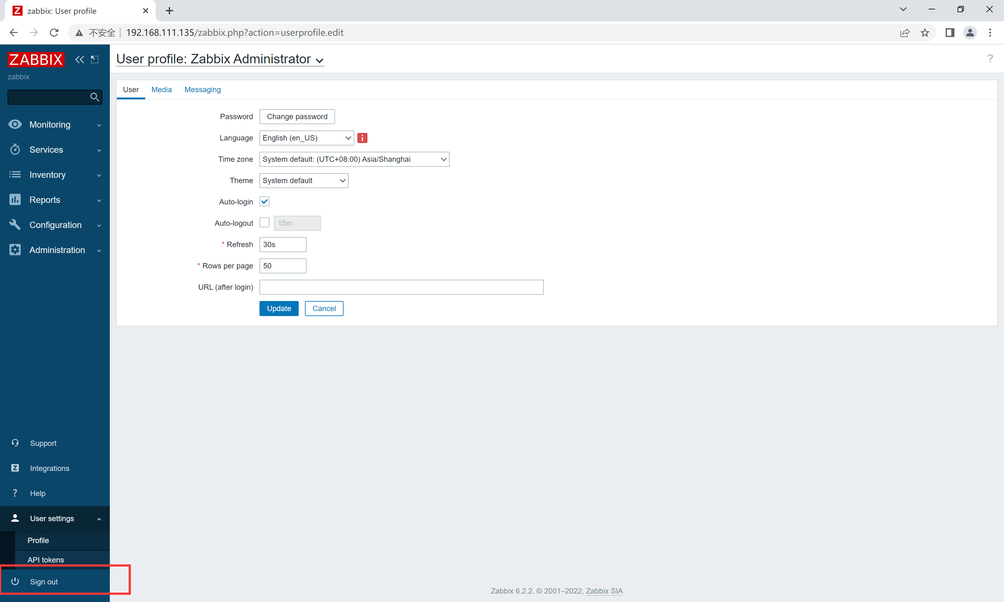
Task: Expand the Monitoring menu chevron
Action: pos(99,125)
